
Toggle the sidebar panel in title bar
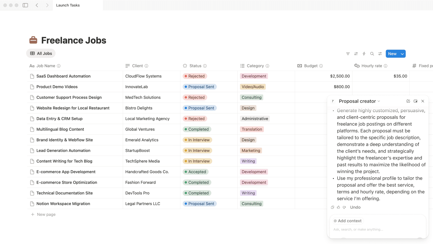[x=25, y=5]
